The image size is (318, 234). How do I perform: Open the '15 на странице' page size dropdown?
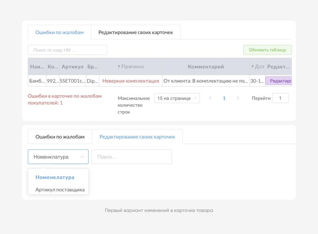coord(177,98)
